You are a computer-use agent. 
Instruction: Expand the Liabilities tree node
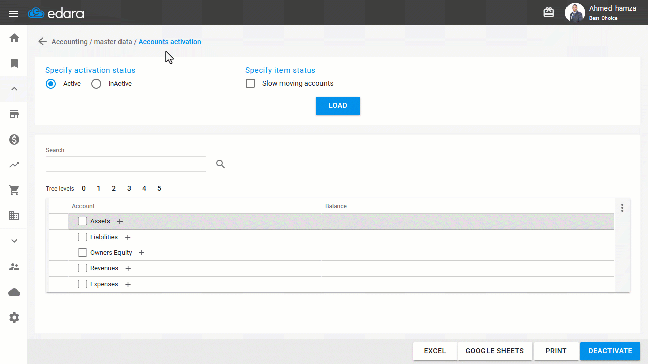click(128, 237)
